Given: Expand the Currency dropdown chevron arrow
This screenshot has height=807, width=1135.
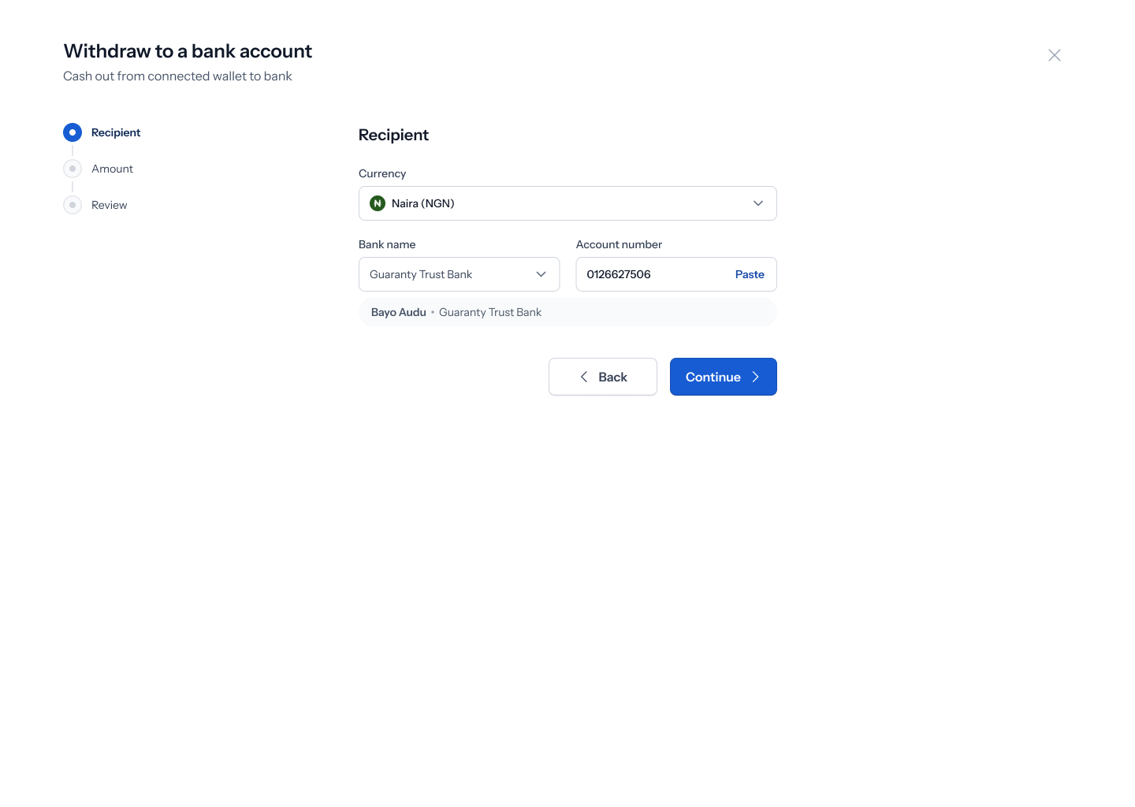Looking at the screenshot, I should click(x=758, y=203).
